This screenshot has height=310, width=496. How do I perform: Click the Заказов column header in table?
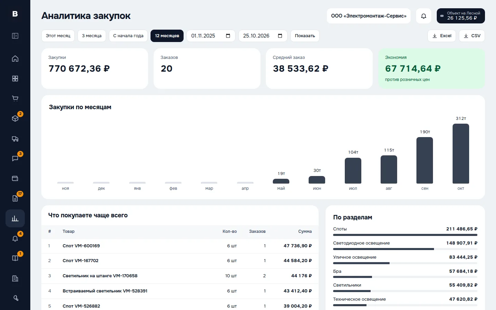[x=257, y=231]
